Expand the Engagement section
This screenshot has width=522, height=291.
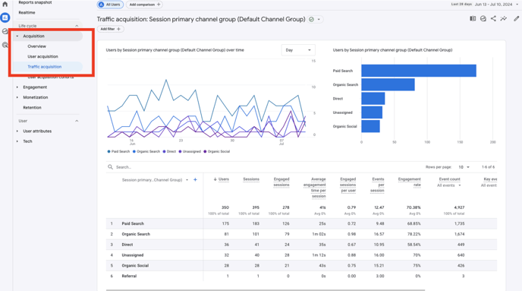tap(35, 87)
